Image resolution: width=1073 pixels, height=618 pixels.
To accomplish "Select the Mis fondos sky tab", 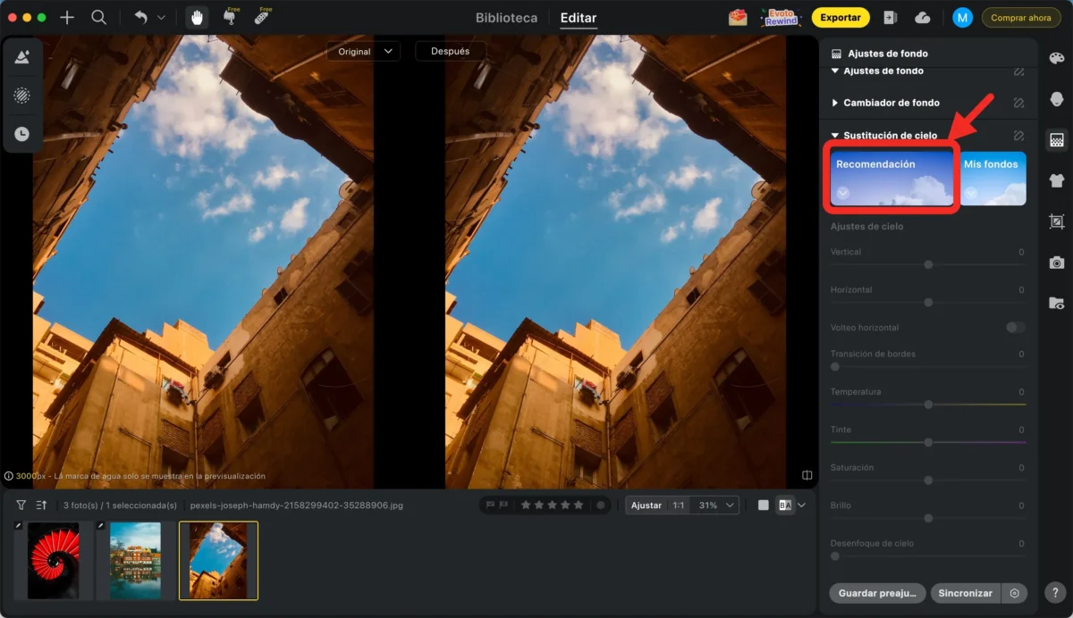I will pyautogui.click(x=992, y=178).
